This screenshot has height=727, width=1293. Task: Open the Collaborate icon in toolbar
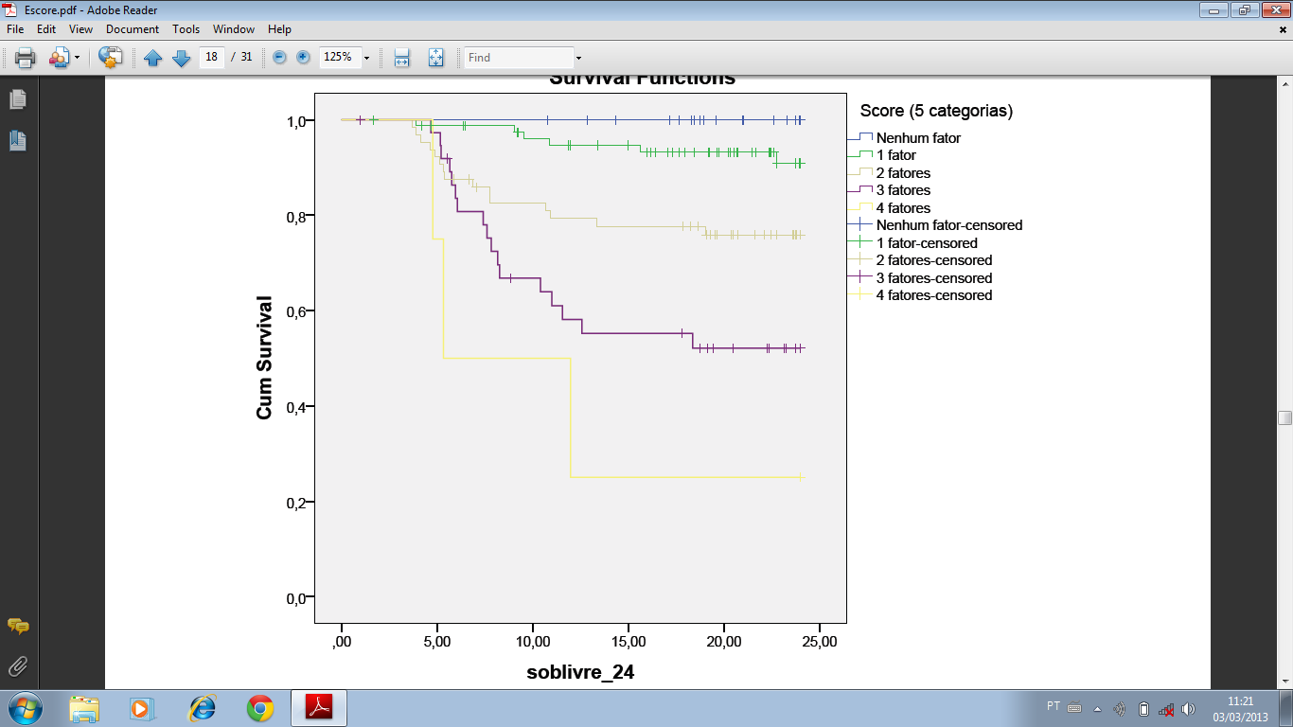coord(59,58)
